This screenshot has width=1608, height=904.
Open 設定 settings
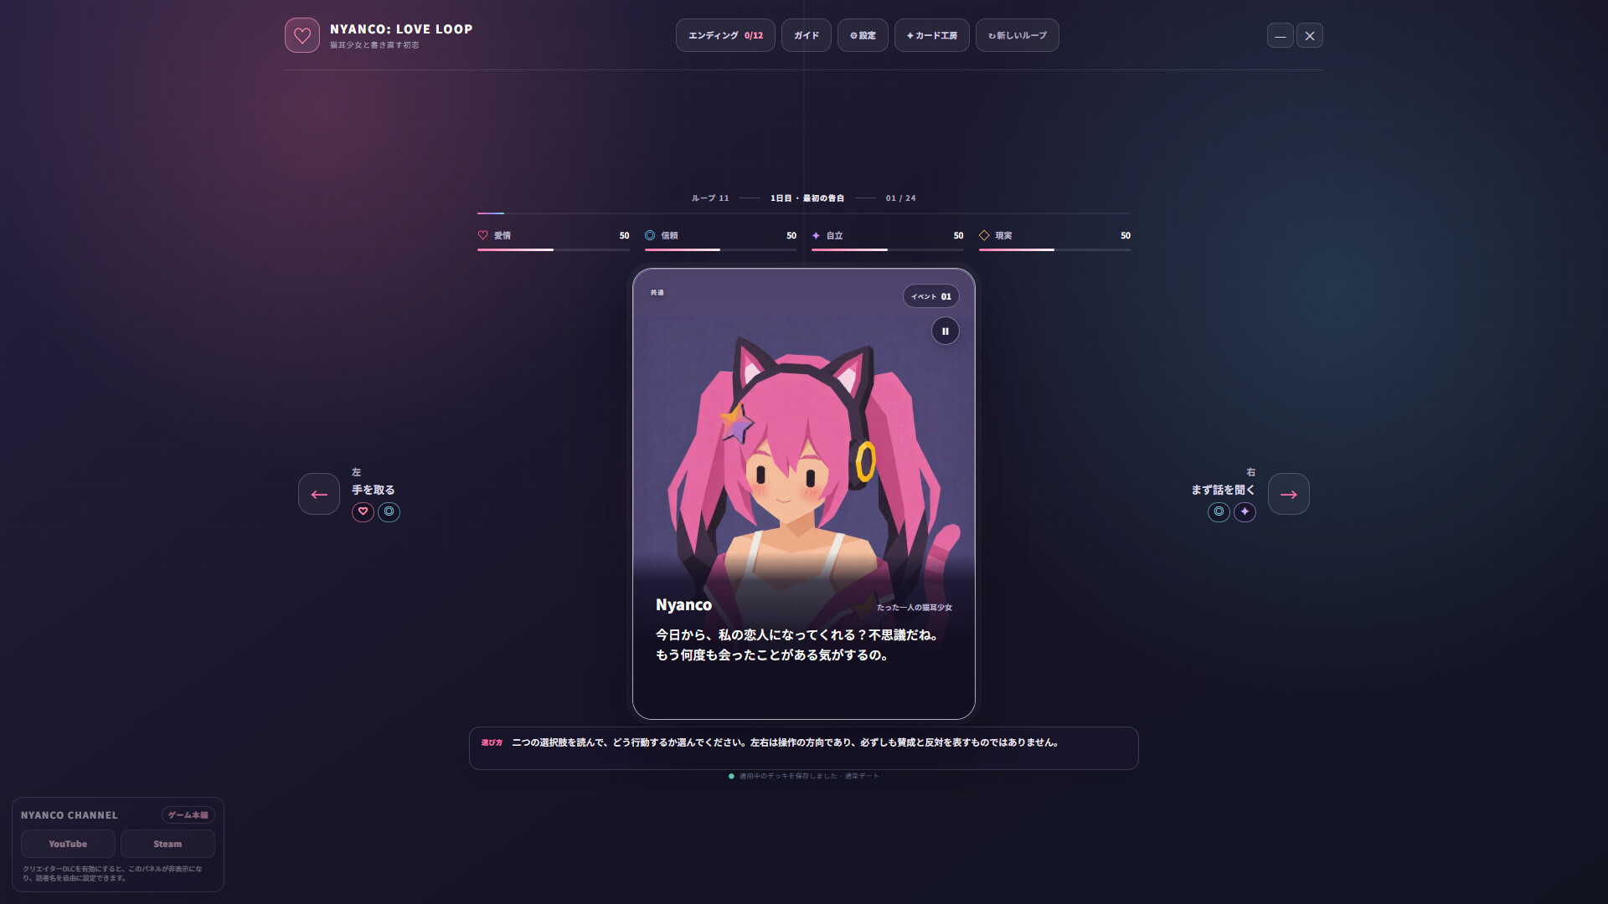tap(863, 35)
